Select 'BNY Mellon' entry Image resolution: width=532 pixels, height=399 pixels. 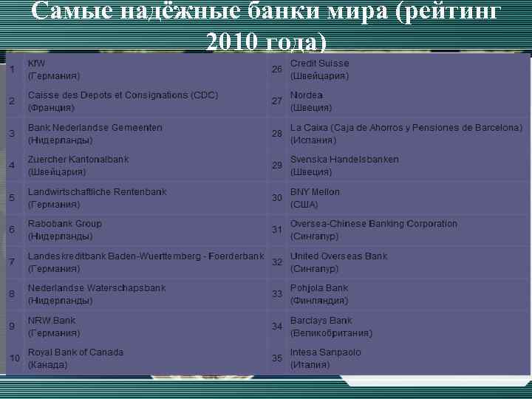tap(315, 191)
